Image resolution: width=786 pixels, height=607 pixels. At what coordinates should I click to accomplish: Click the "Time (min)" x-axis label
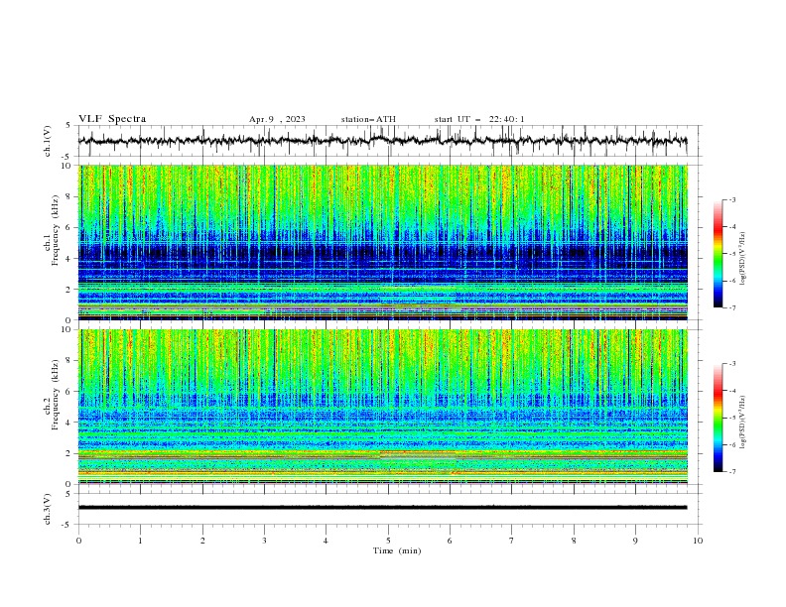point(397,550)
